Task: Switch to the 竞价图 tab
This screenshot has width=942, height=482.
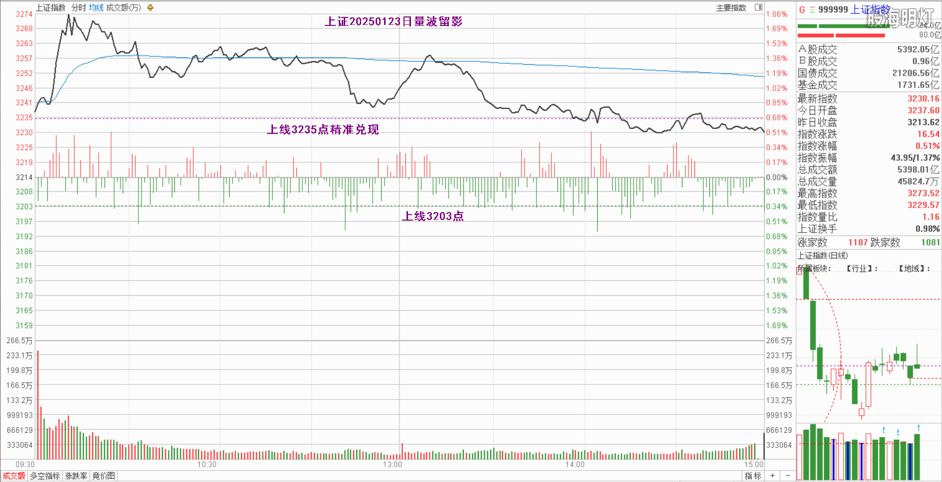Action: coord(104,476)
